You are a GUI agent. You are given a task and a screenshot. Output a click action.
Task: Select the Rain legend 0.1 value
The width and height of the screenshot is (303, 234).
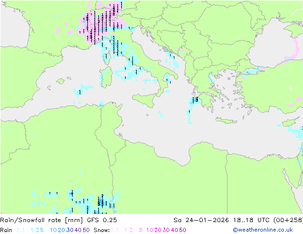click(21, 230)
